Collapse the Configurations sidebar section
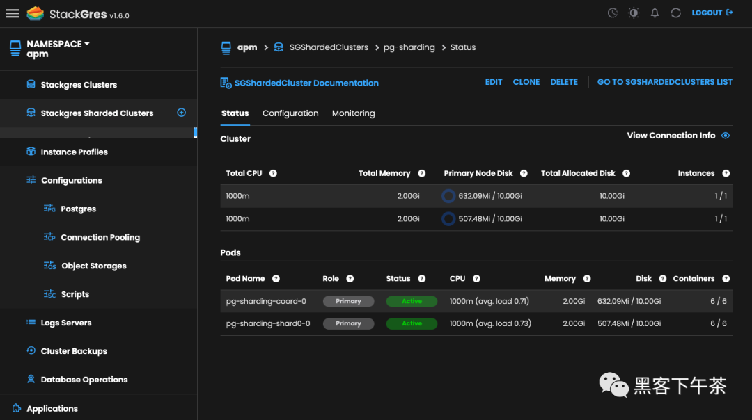Image resolution: width=752 pixels, height=420 pixels. [x=72, y=181]
